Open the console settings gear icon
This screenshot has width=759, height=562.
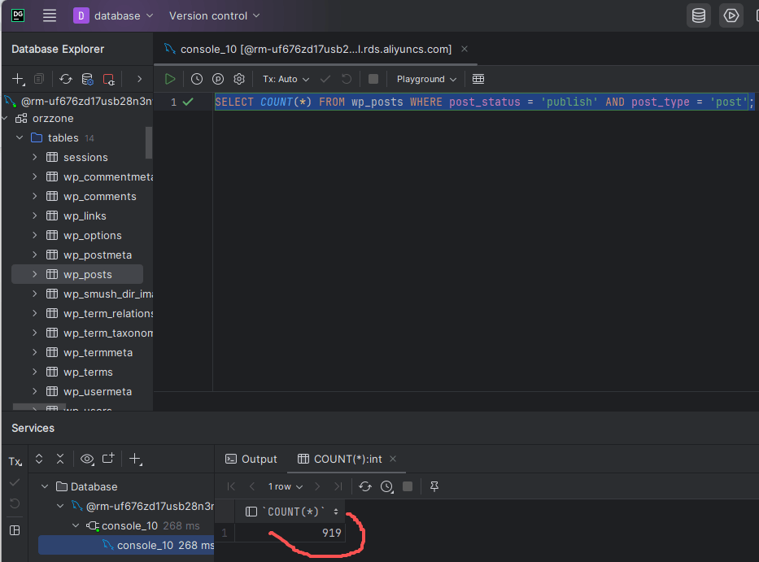[x=239, y=79]
